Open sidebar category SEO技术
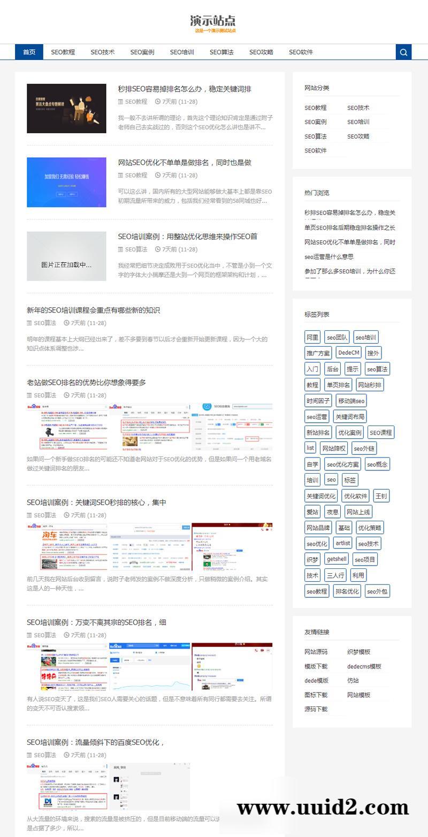This screenshot has width=428, height=837. pos(359,108)
